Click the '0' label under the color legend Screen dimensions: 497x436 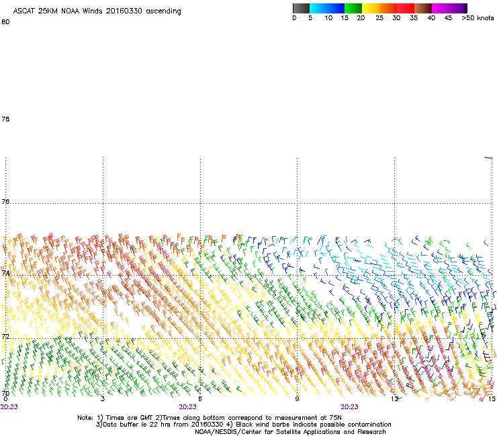294,18
